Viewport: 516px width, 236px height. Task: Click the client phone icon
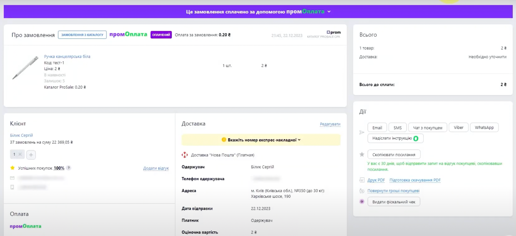point(12,187)
